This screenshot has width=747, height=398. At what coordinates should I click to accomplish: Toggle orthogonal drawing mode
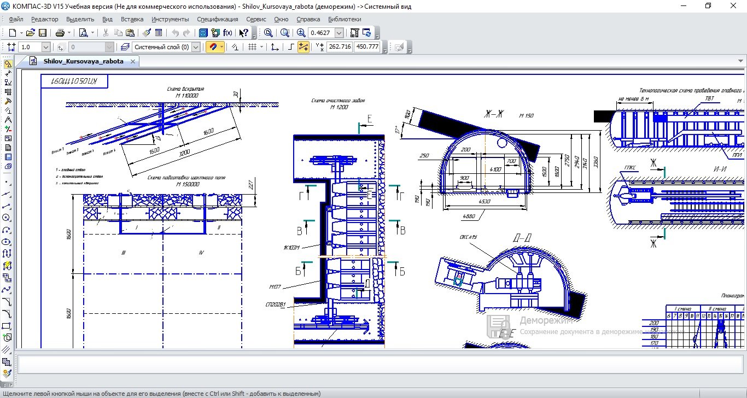tap(291, 47)
